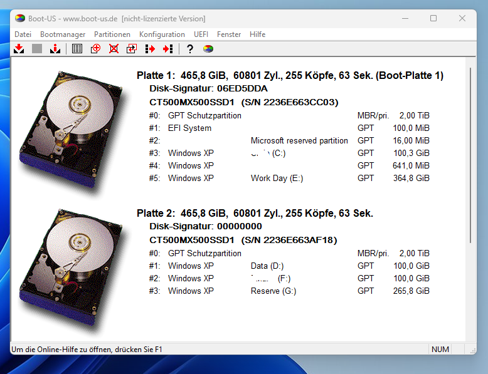Click the Platte 2 heading text
Screen dimensions: 488x374
pos(255,213)
